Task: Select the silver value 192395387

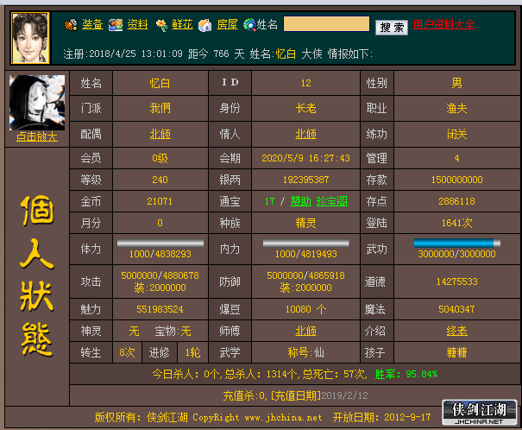Action: pos(306,180)
